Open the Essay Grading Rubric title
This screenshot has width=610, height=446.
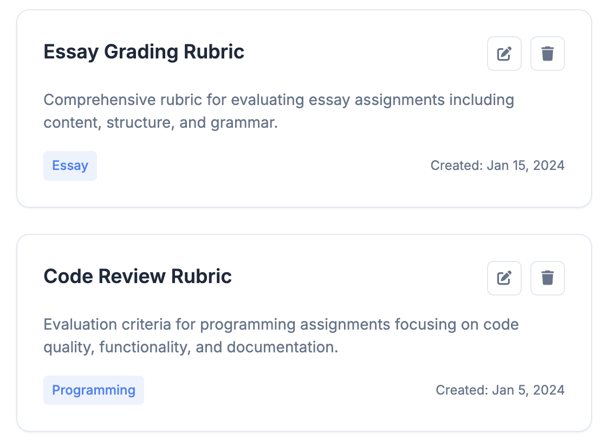pos(144,52)
